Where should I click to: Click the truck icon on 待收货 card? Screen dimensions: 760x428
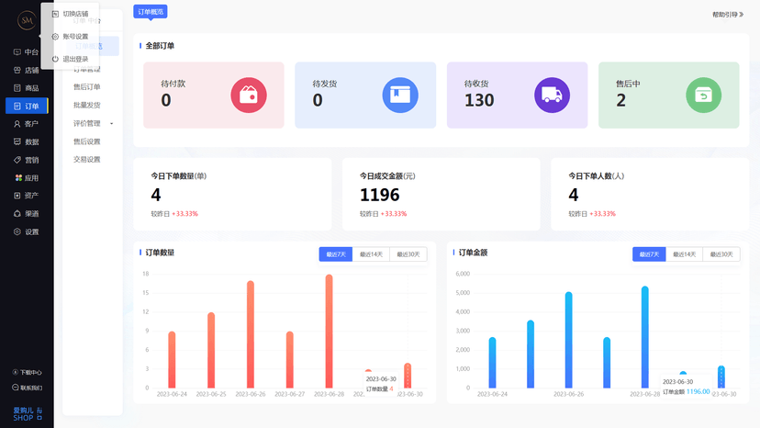pos(552,95)
